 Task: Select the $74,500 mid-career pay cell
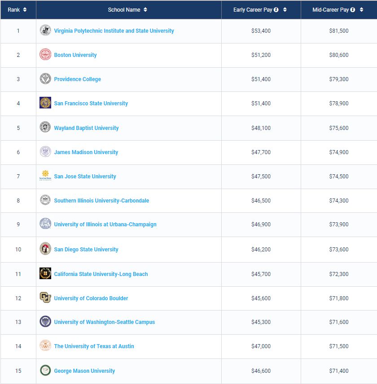[x=339, y=177]
